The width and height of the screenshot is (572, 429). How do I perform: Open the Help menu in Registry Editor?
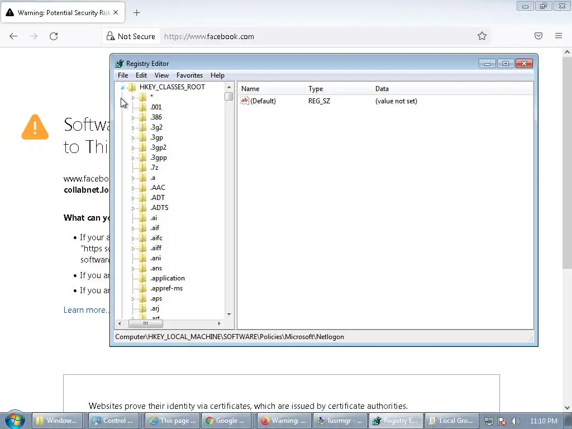click(x=217, y=75)
